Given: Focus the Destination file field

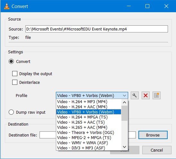Looking at the screenshot, I should [88, 135].
